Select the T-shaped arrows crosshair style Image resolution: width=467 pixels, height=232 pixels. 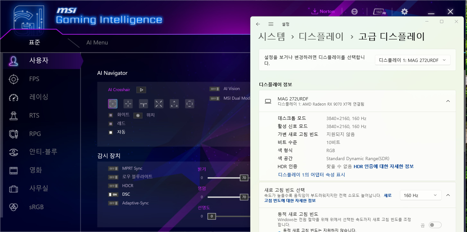143,104
